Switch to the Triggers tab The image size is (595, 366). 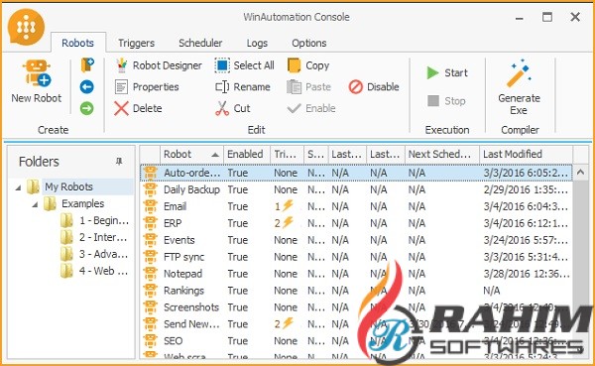pyautogui.click(x=136, y=43)
